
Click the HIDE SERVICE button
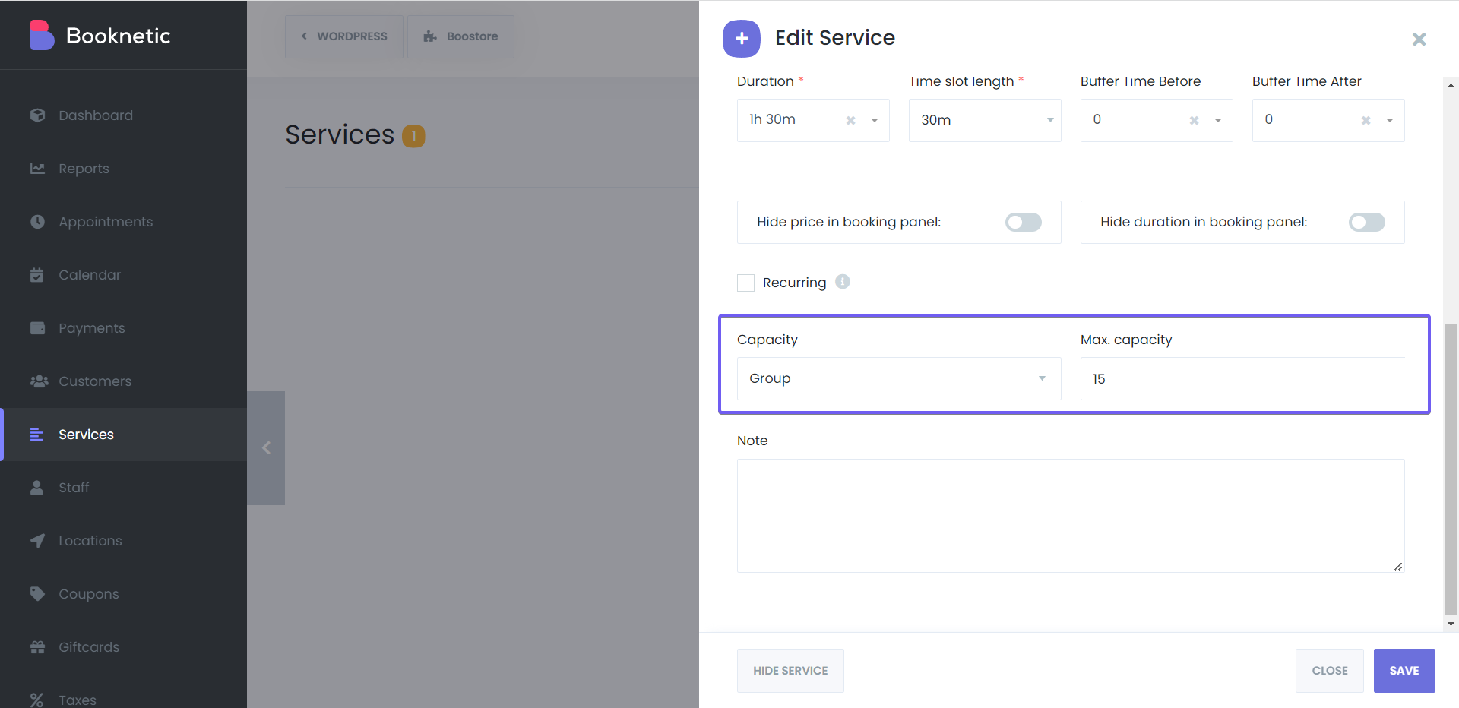coord(790,671)
